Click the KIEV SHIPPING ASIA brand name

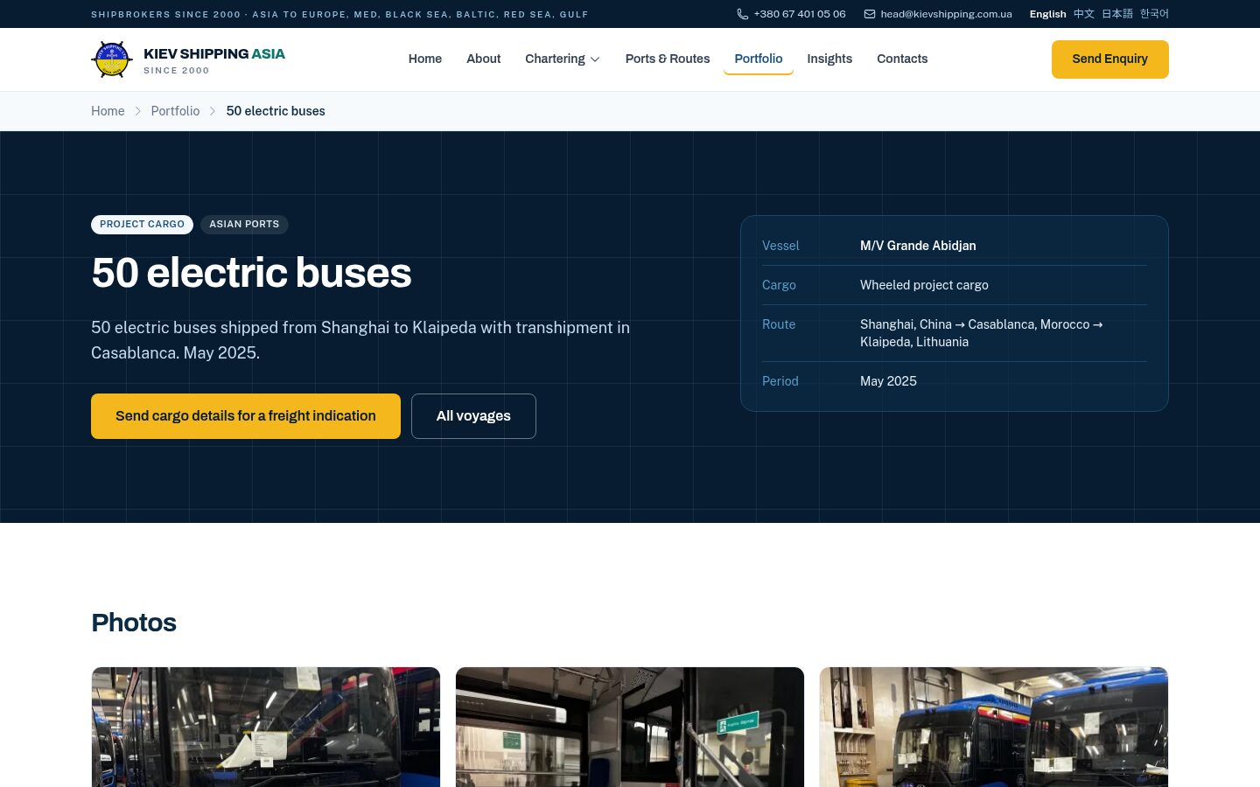(214, 53)
